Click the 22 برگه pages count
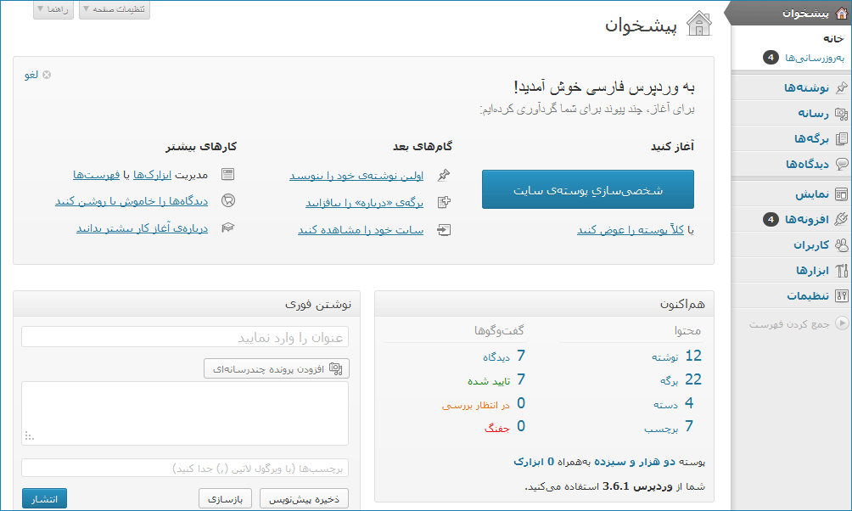The height and width of the screenshot is (511, 852). coord(681,380)
